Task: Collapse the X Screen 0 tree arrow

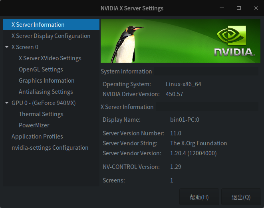Action: (x=7, y=47)
